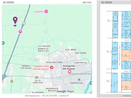
Task: Select lot 6 next to Mz.1
Action: 126,34
